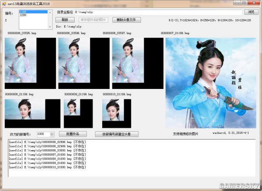
Task: Click the log line for 00000006_03000.bmp
Action: (x=47, y=150)
